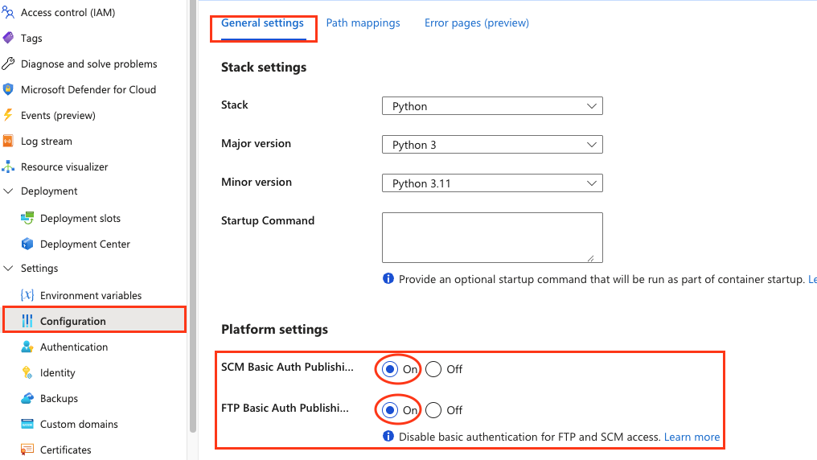Turn off SCM Basic Auth Publishing
The height and width of the screenshot is (460, 817).
tap(433, 370)
